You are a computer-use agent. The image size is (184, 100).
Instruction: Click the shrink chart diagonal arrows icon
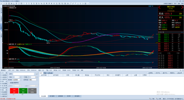click(73, 4)
